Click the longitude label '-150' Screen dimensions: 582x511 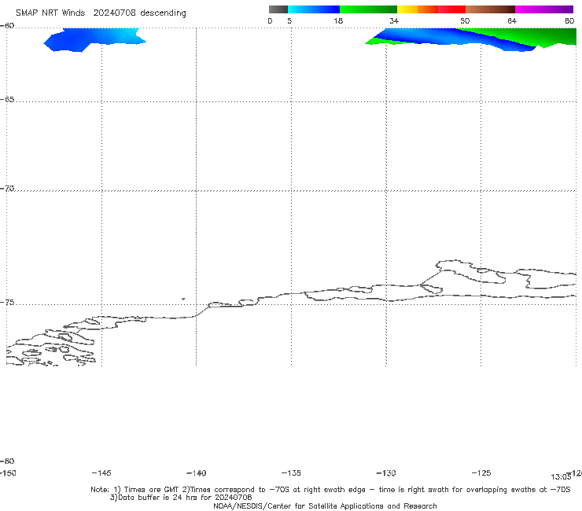pos(8,473)
